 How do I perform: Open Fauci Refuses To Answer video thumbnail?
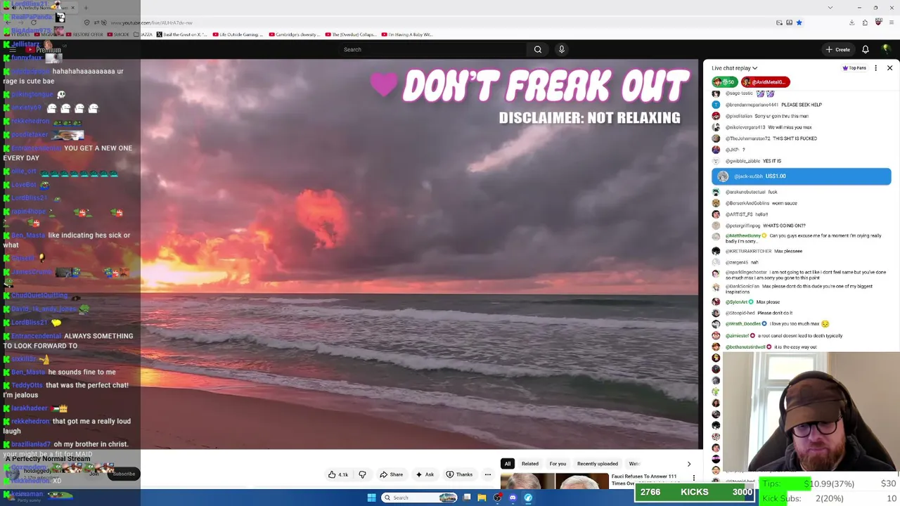[x=554, y=481]
